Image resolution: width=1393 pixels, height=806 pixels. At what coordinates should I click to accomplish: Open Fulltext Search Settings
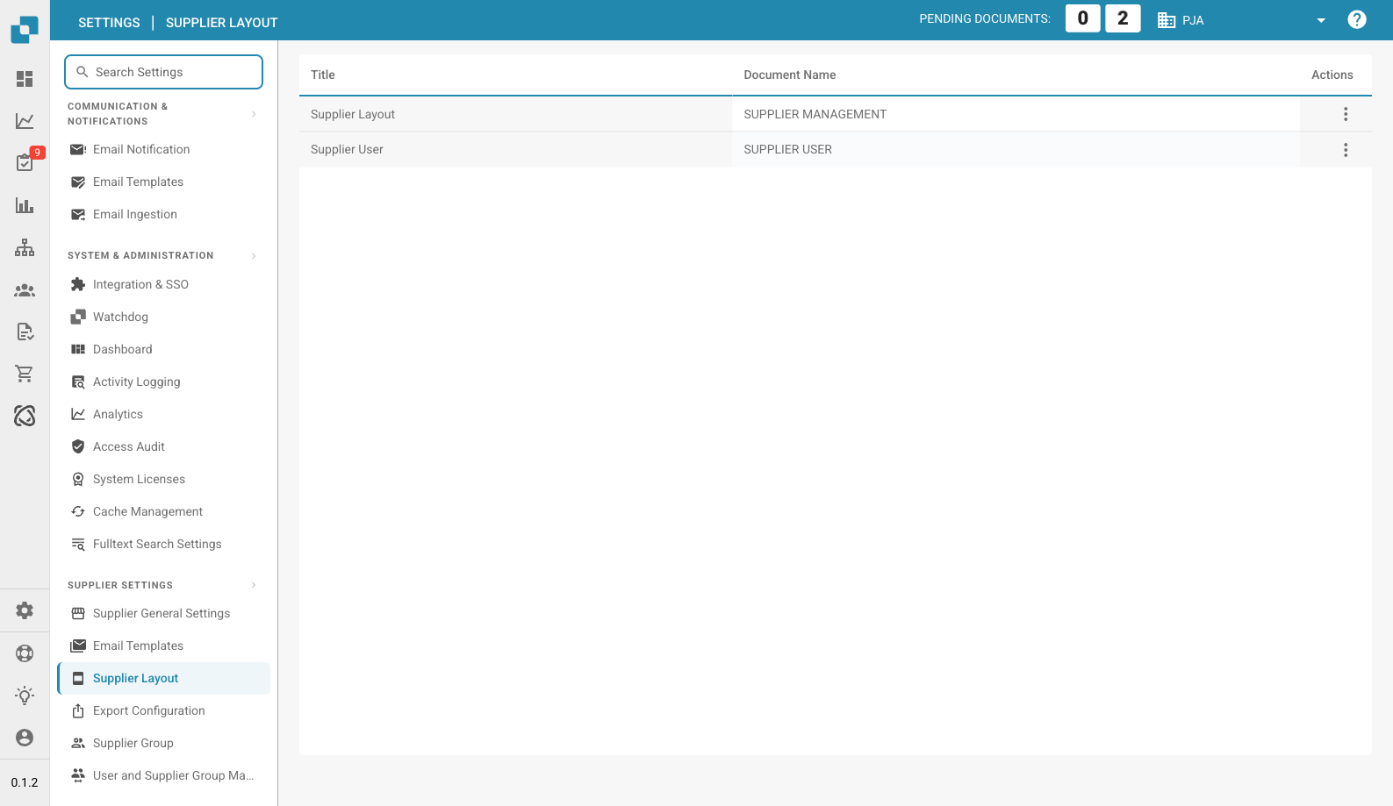click(x=163, y=544)
